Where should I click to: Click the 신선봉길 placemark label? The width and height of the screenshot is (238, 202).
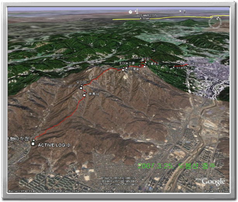click(x=133, y=69)
